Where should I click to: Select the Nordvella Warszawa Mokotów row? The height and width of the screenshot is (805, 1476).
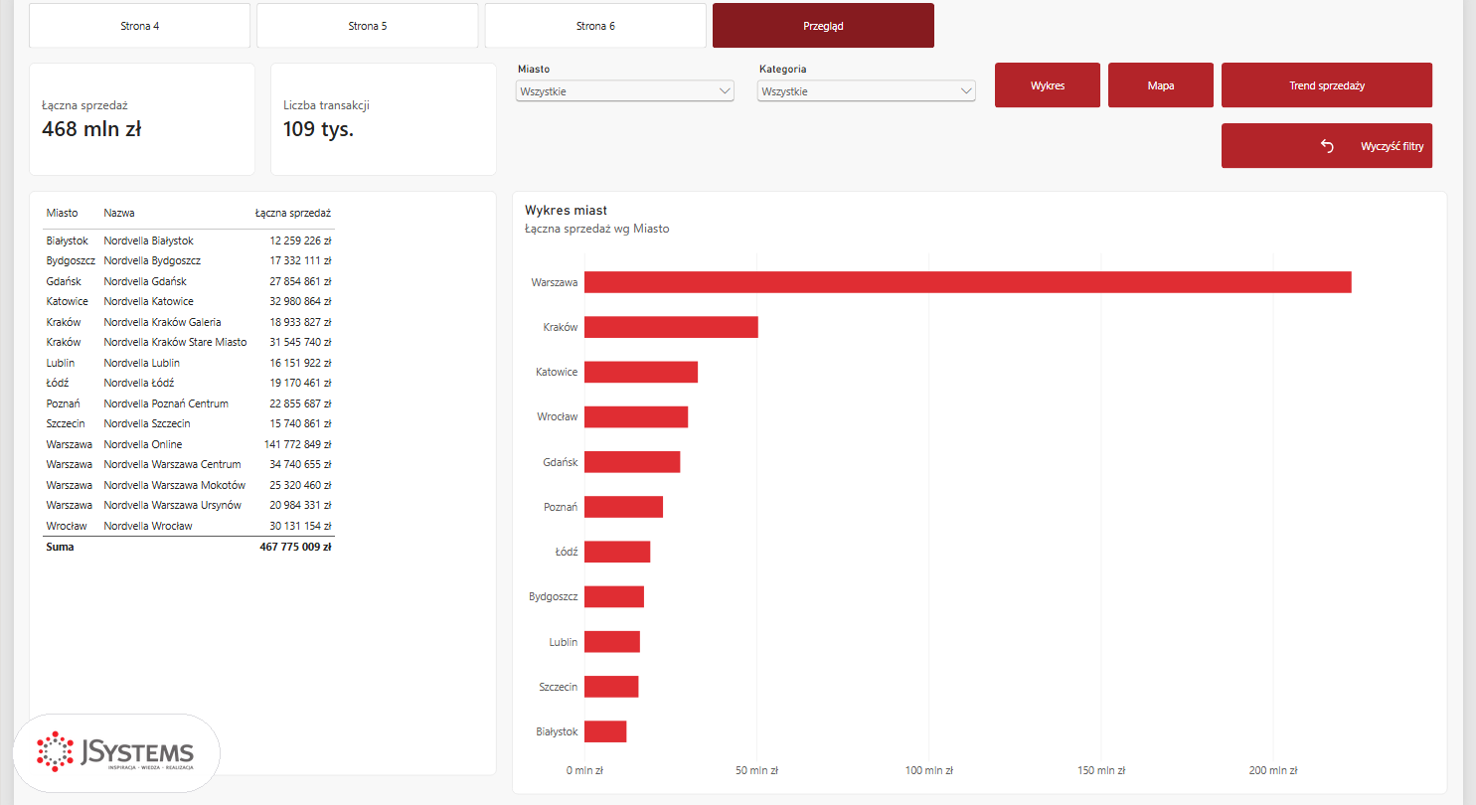pyautogui.click(x=189, y=485)
